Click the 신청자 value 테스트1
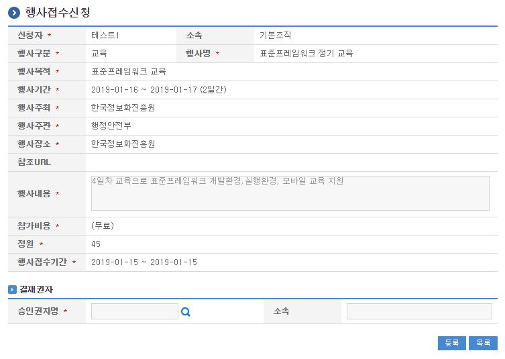Screen dimensions: 505x359 point(105,35)
